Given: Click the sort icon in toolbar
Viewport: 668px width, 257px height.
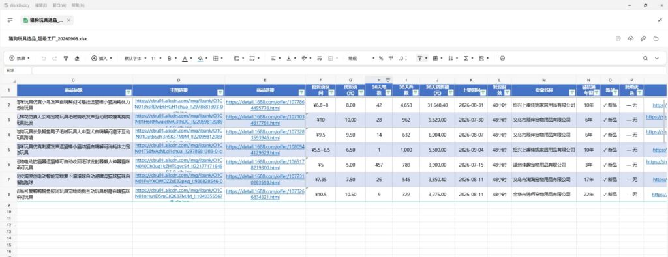Looking at the screenshot, I should tap(450, 58).
